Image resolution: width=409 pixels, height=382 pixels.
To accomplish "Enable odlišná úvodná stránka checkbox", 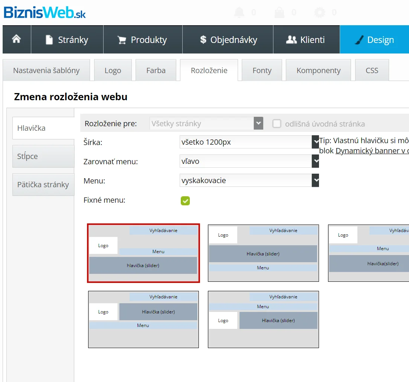I will (x=277, y=124).
